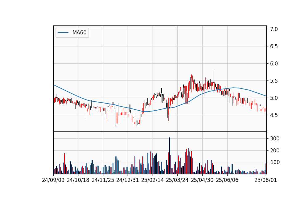The height and width of the screenshot is (212, 296).
Task: Click the 25/03/24 date label
Action: pyautogui.click(x=177, y=180)
